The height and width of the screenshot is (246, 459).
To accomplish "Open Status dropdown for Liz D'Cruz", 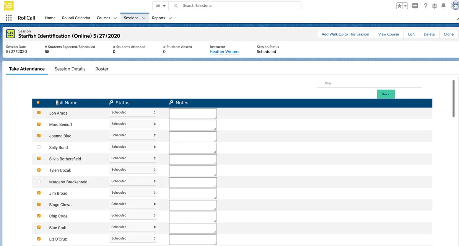I will click(x=133, y=239).
